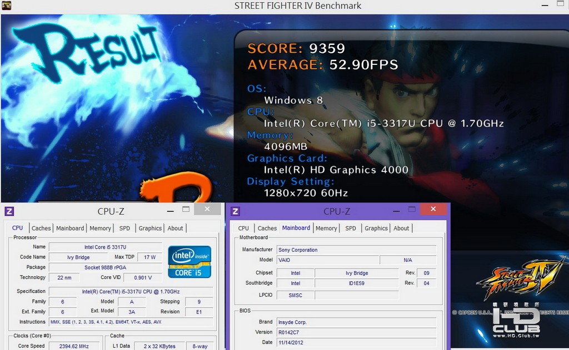Screen dimensions: 569x350
Task: Close the left CPU-Z window
Action: click(207, 209)
